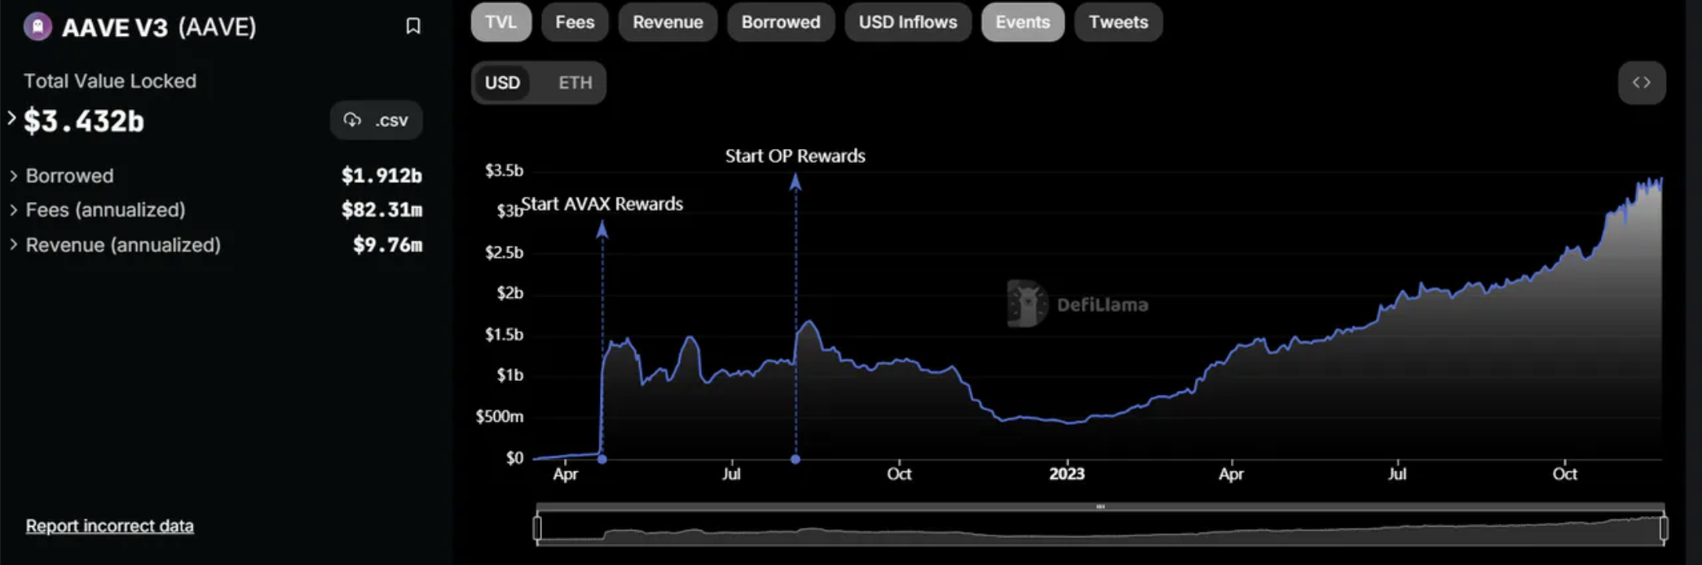Expand the Revenue (annualized) row
Image resolution: width=1702 pixels, height=565 pixels.
point(13,245)
